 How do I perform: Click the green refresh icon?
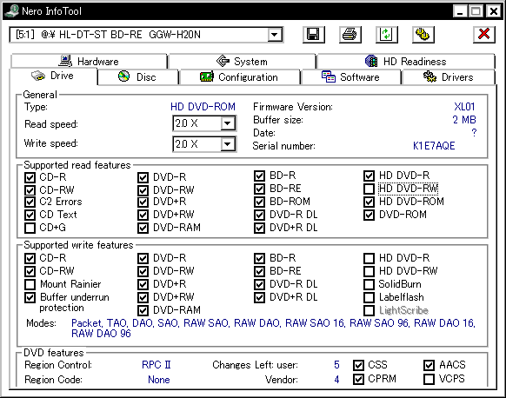coord(386,35)
